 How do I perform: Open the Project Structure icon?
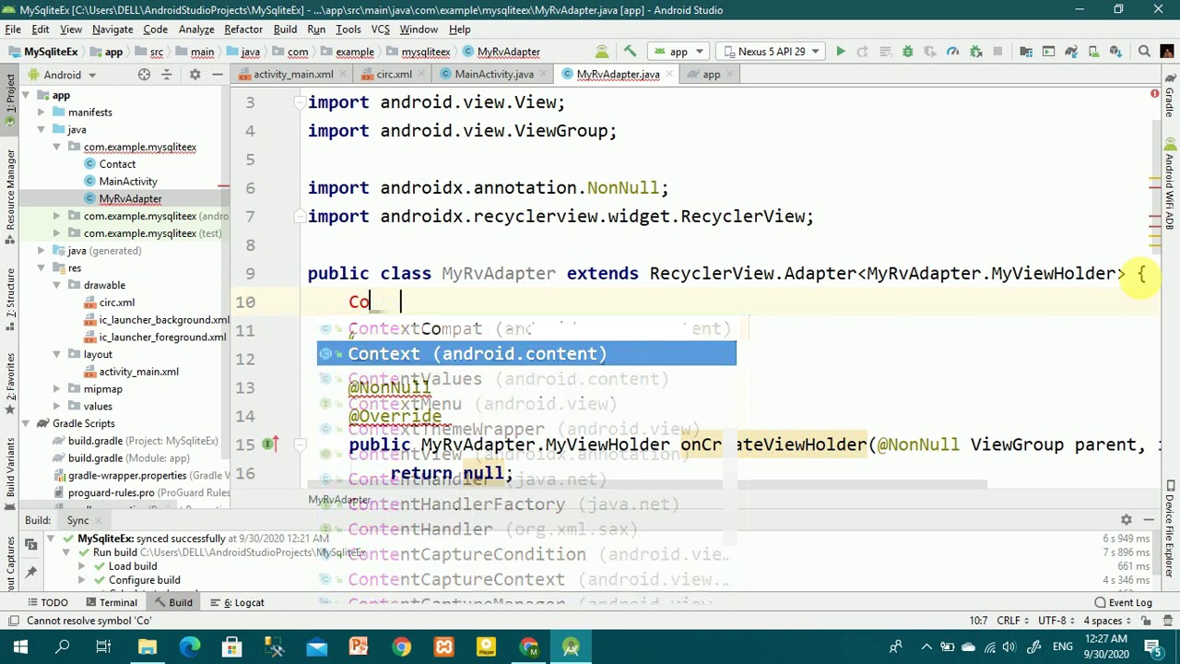point(1026,52)
